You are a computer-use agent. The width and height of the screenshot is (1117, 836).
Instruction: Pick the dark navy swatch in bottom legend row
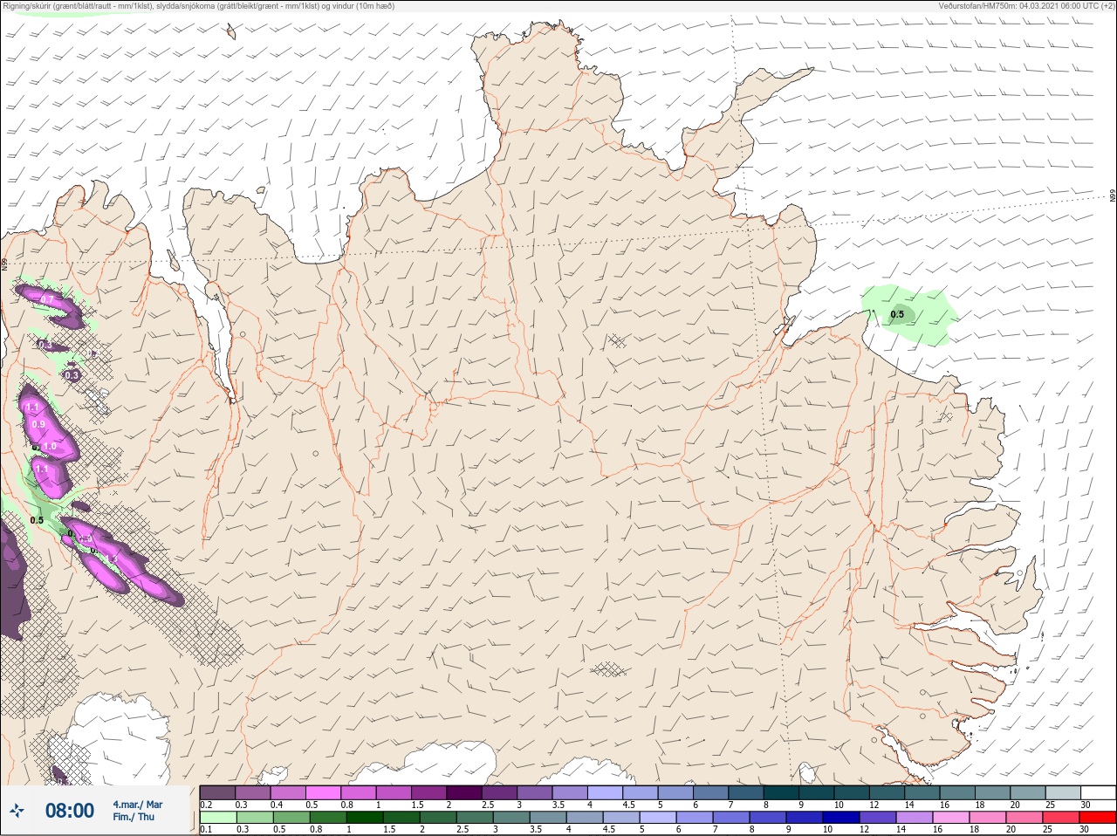click(840, 818)
